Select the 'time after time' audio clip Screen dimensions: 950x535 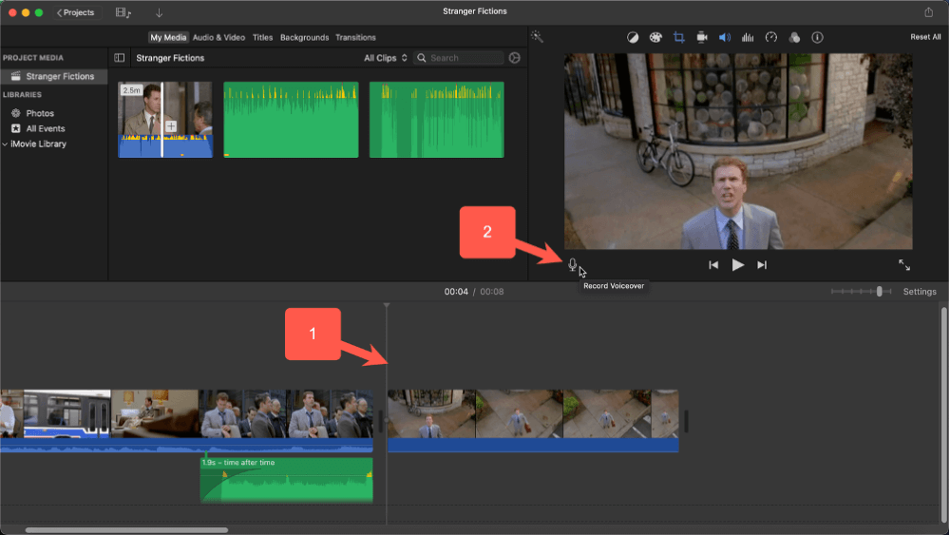point(287,479)
